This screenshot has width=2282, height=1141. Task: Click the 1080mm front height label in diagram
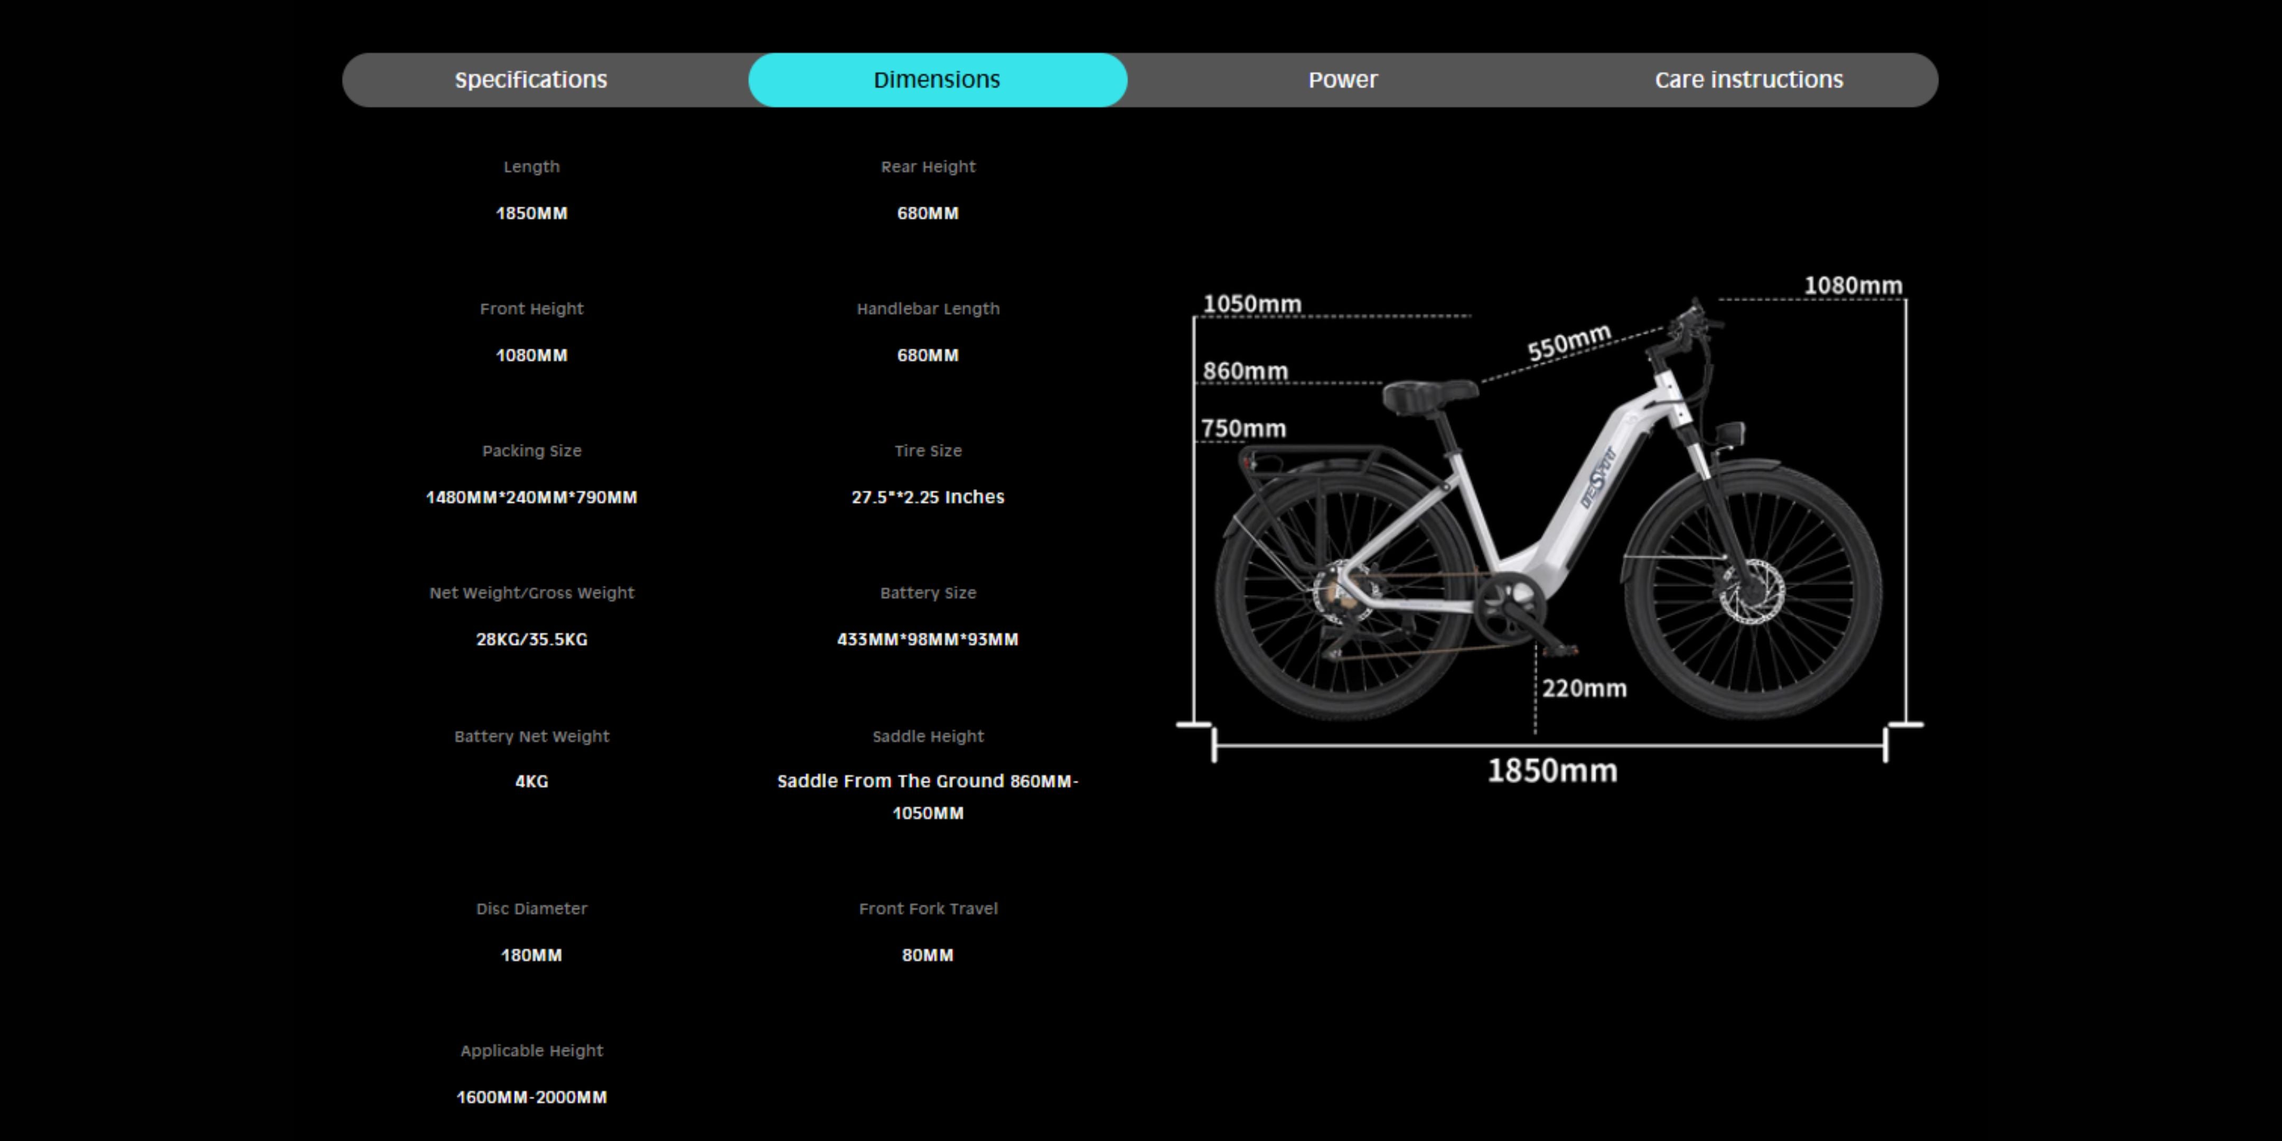click(x=1853, y=285)
